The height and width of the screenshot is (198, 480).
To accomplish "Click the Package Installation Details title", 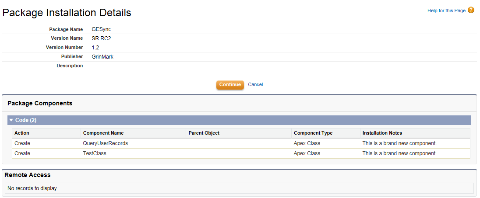I will coord(67,13).
